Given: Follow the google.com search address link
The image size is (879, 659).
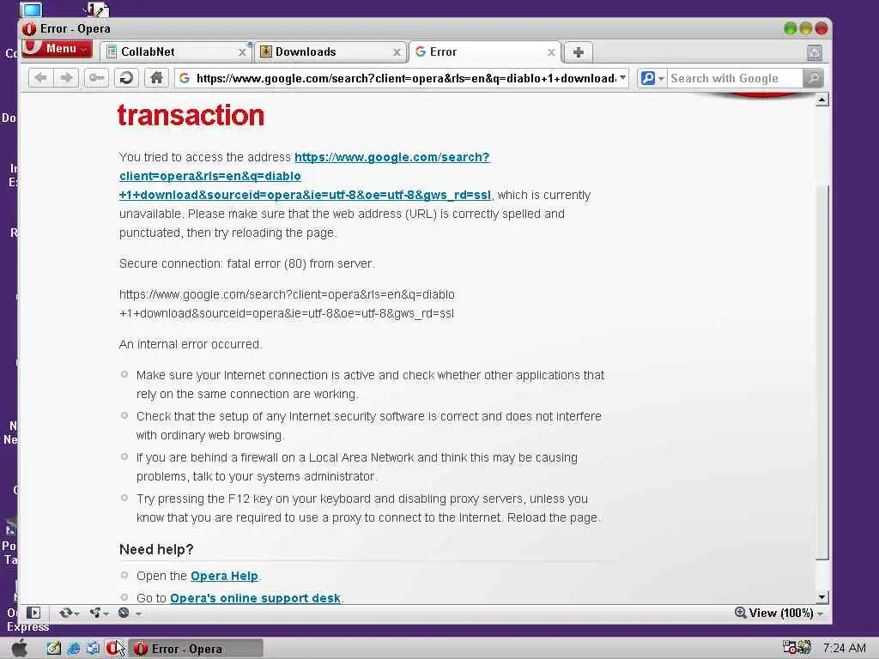Looking at the screenshot, I should point(305,176).
